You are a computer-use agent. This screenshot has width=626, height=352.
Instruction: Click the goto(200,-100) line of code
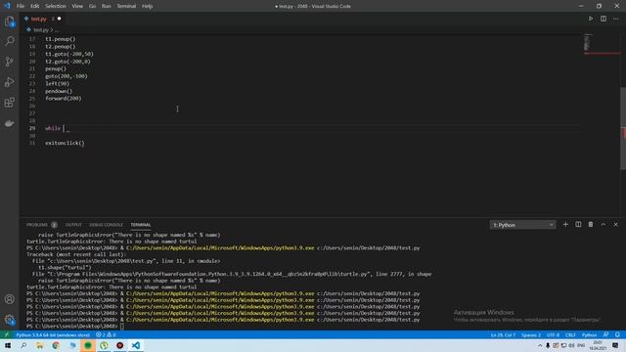pyautogui.click(x=67, y=76)
